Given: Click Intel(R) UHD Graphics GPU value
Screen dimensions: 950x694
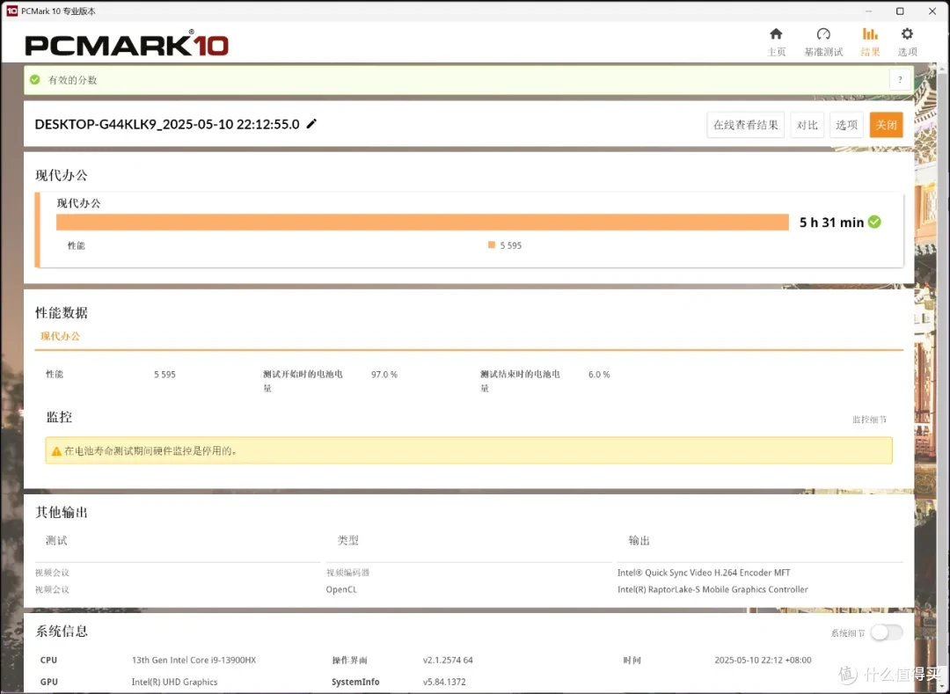Looking at the screenshot, I should [174, 682].
